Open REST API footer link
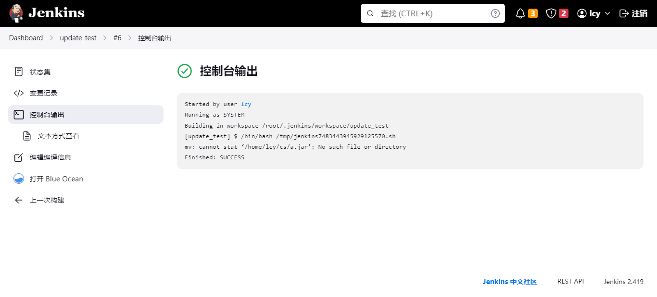 tap(570, 281)
